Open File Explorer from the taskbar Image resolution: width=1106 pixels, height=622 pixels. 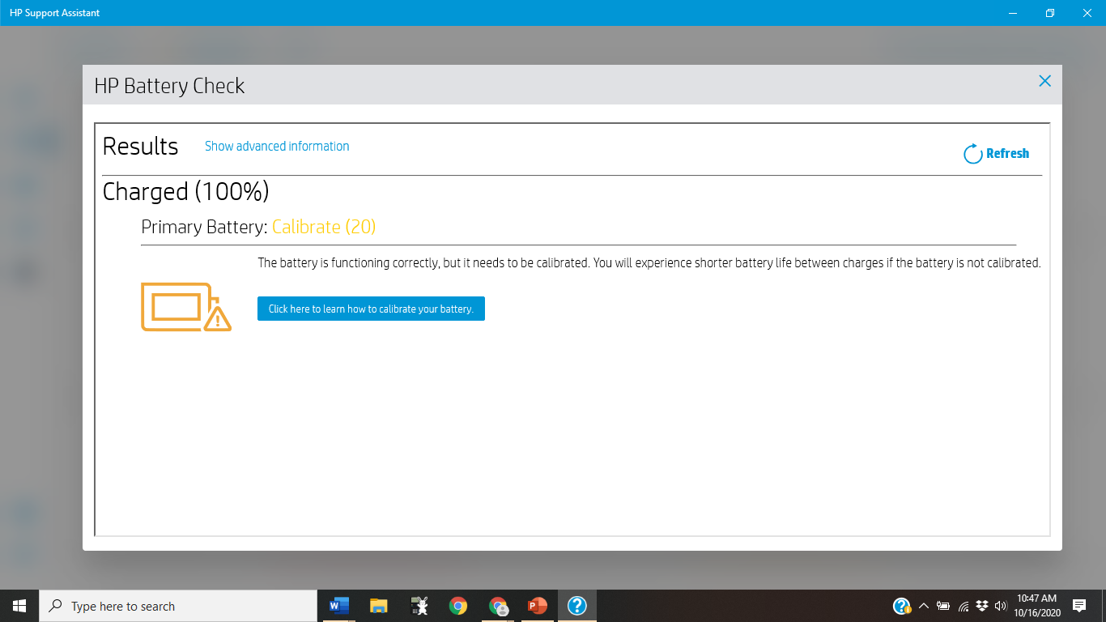[x=379, y=606]
